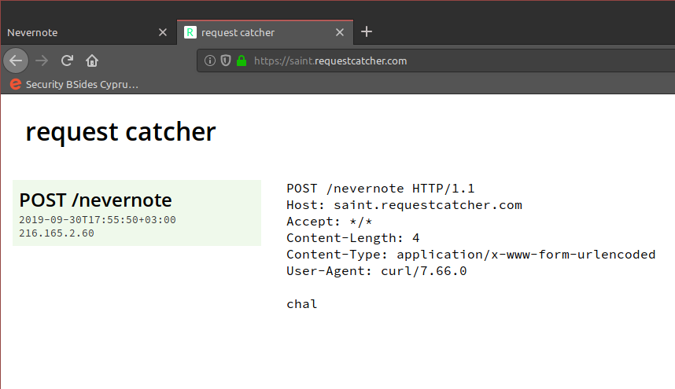The image size is (675, 389).
Task: Click the tracking protection shield icon
Action: [x=225, y=61]
